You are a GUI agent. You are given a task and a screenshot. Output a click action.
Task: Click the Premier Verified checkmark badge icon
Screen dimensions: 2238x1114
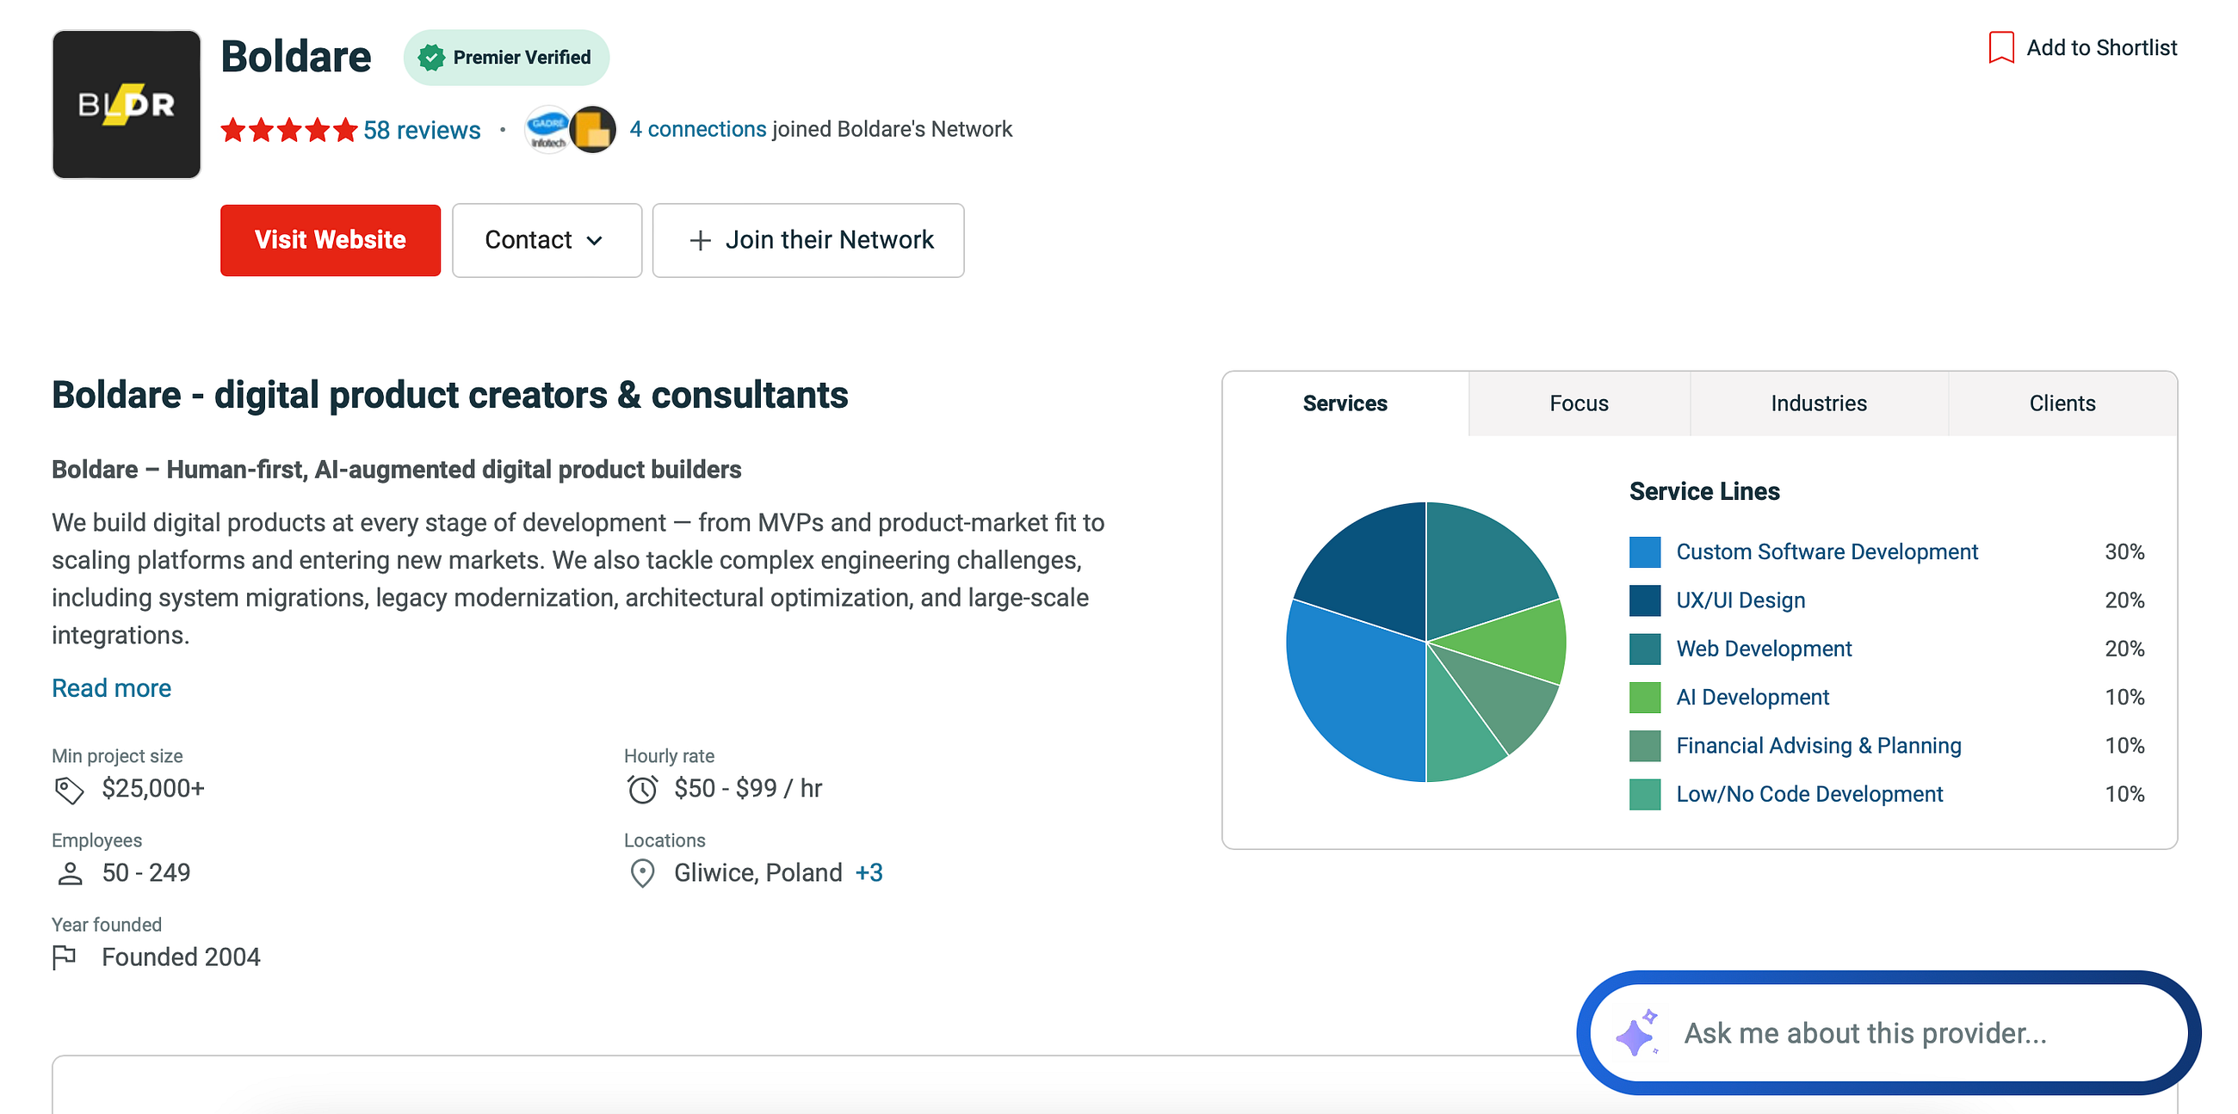[432, 58]
